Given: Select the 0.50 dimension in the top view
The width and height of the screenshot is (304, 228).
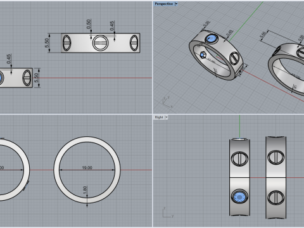Looking at the screenshot, I should click(89, 24).
